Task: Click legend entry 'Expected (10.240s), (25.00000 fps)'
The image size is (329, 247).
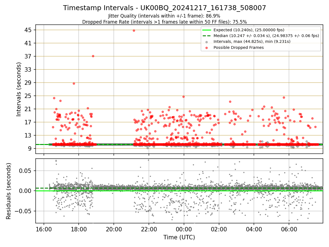Action: (x=249, y=30)
